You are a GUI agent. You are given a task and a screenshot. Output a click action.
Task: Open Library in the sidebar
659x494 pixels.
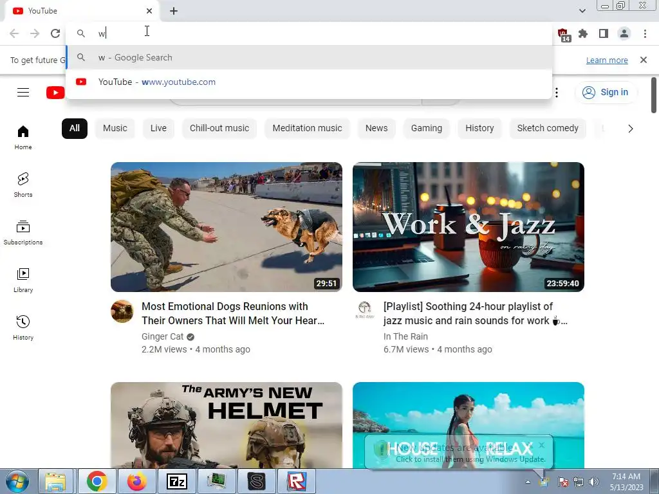(x=23, y=280)
